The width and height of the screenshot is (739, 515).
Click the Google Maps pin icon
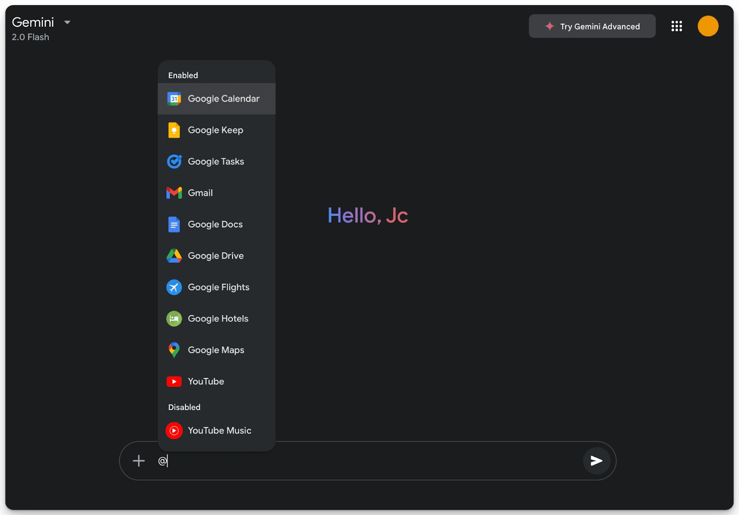click(174, 350)
